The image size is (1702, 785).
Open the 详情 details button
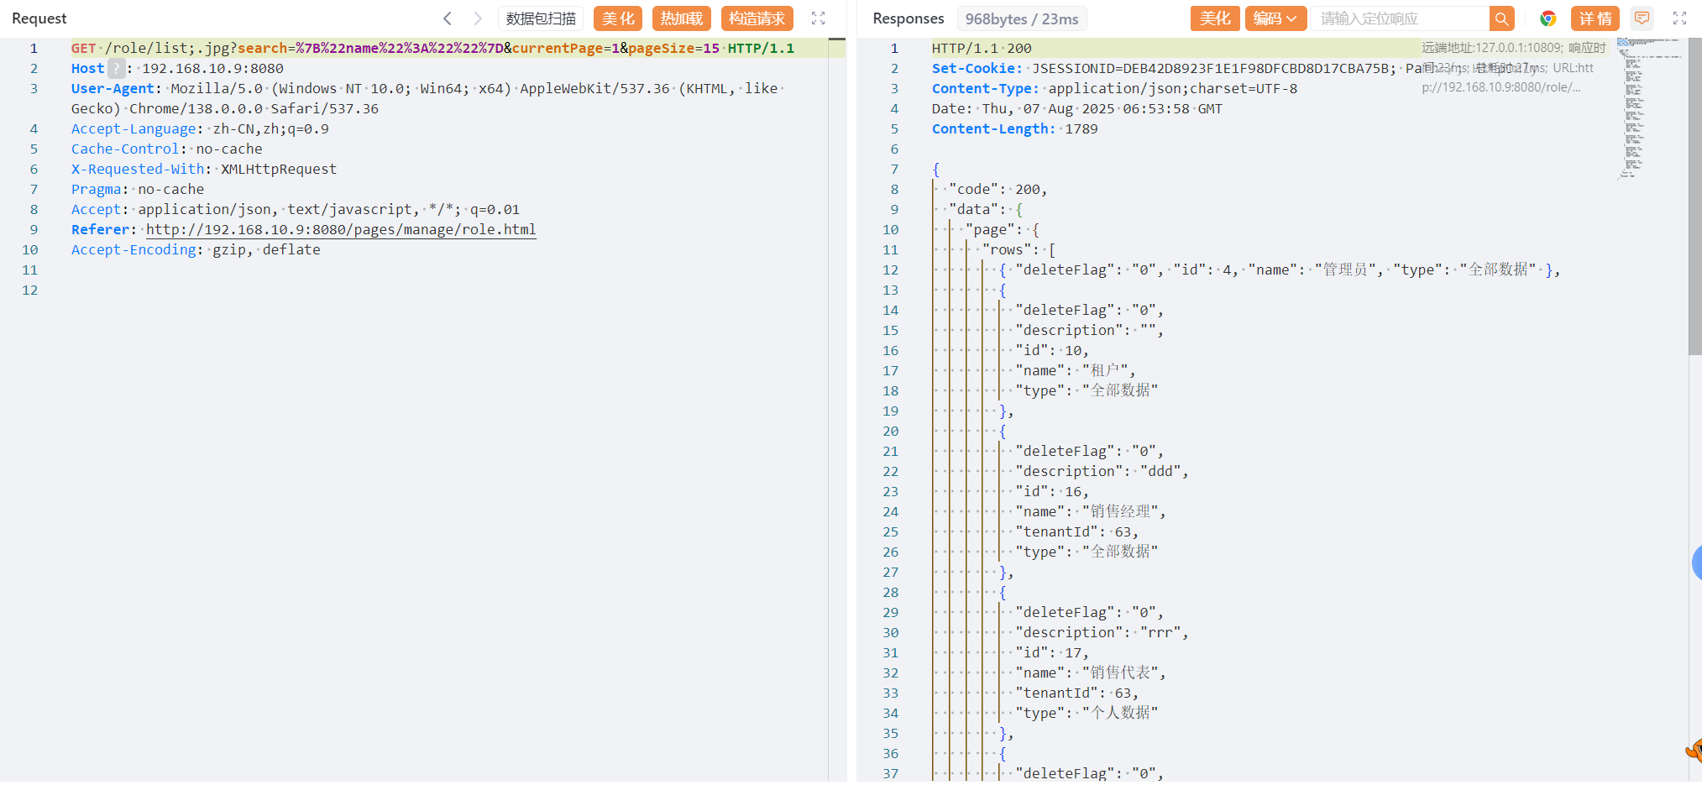click(x=1595, y=18)
